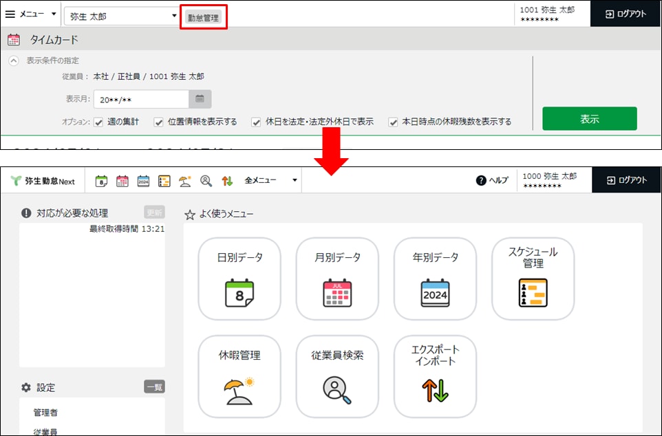Open the 日別データ tile
The image size is (662, 436).
coord(239,279)
